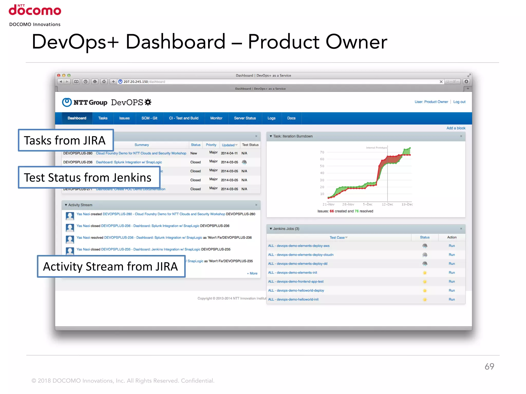This screenshot has height=394, width=526.
Task: Open the Dashboard tab
Action: 77,118
